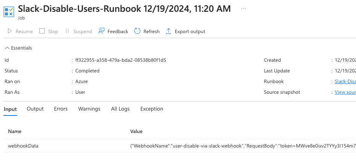
Task: Click the Runbook field label
Action: click(274, 81)
